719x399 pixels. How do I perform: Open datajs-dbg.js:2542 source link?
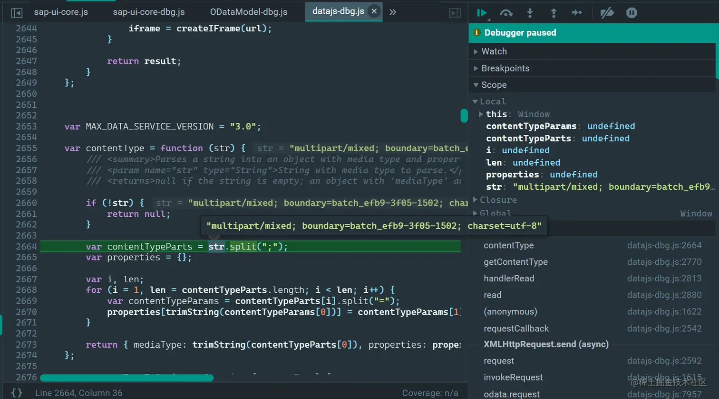coord(664,328)
